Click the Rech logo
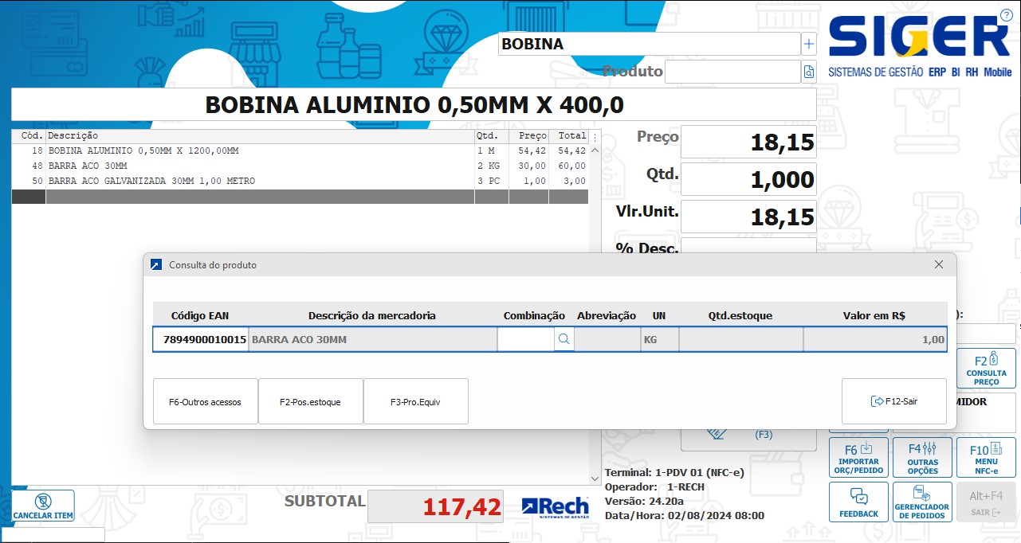The width and height of the screenshot is (1021, 543). [556, 507]
